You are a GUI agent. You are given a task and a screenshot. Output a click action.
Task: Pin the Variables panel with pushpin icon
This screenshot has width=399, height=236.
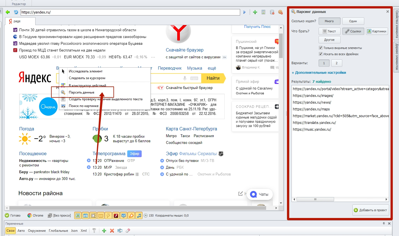384,223
